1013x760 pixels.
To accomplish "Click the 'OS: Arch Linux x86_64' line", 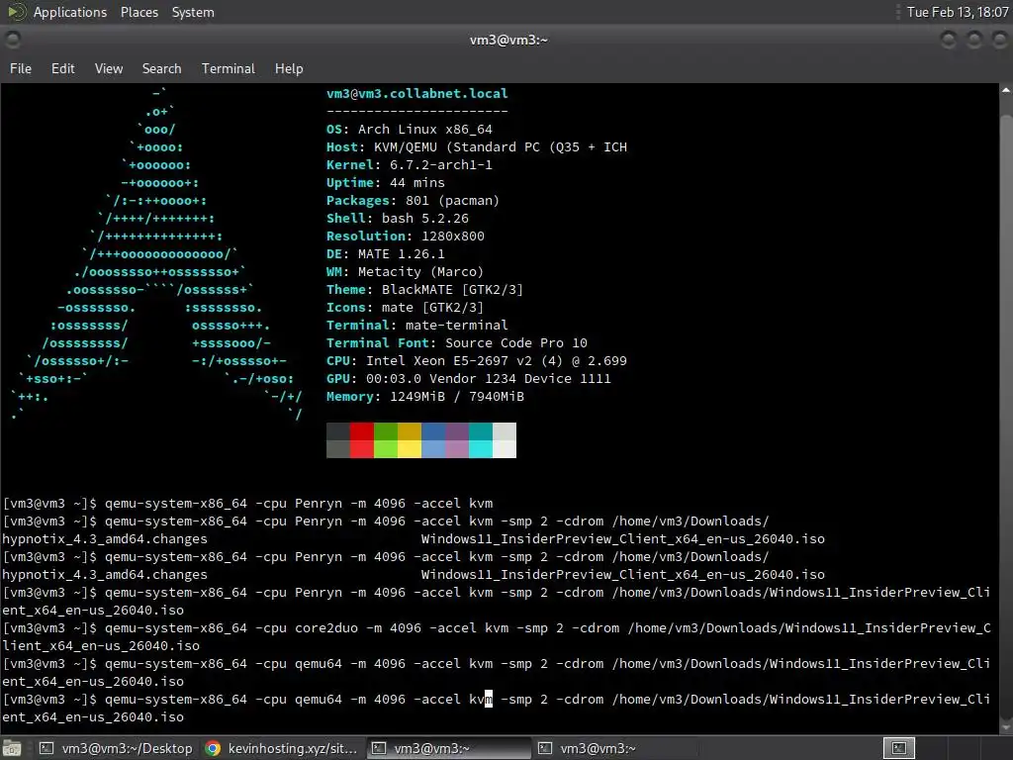I will 409,130.
